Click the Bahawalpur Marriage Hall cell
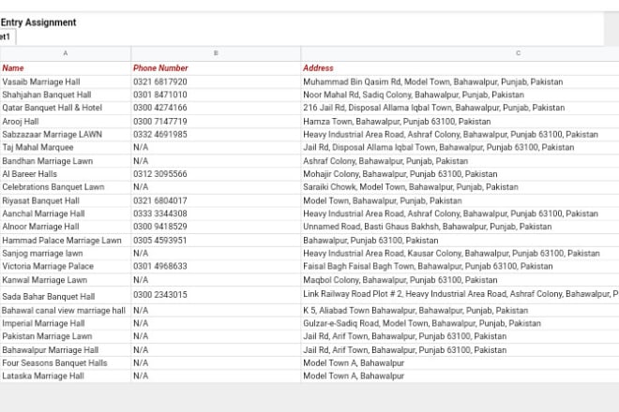The image size is (619, 412). click(x=65, y=350)
